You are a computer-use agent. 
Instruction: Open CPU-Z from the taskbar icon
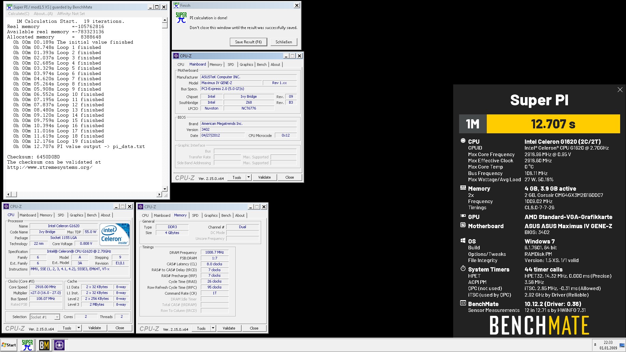[59, 345]
